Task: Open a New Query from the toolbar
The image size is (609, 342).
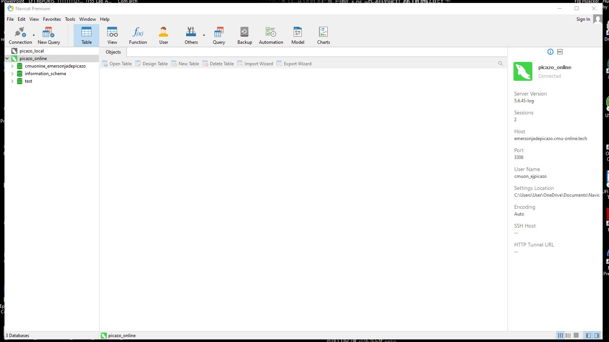Action: [x=49, y=35]
